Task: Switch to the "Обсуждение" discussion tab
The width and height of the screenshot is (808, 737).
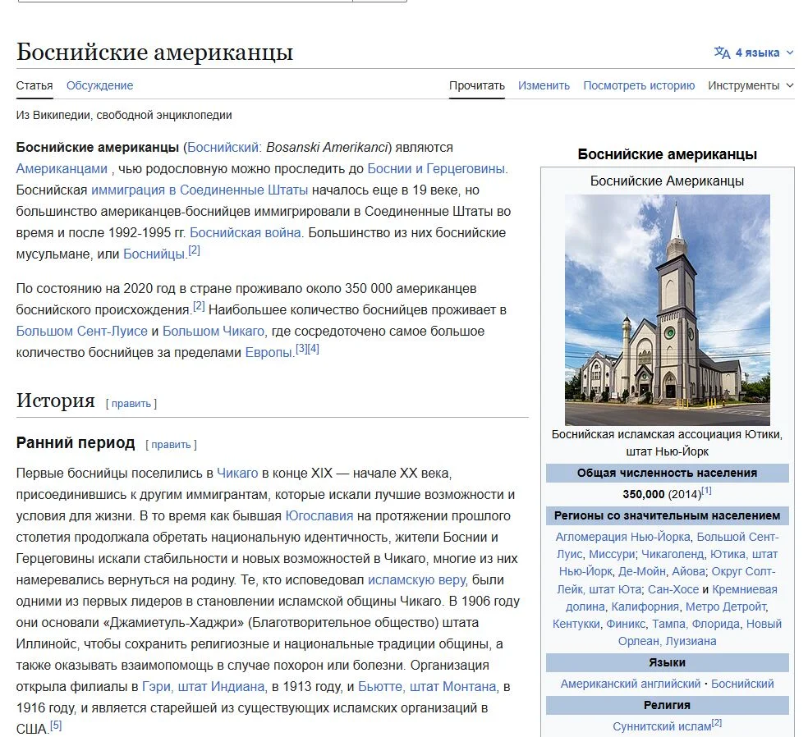Action: (103, 85)
